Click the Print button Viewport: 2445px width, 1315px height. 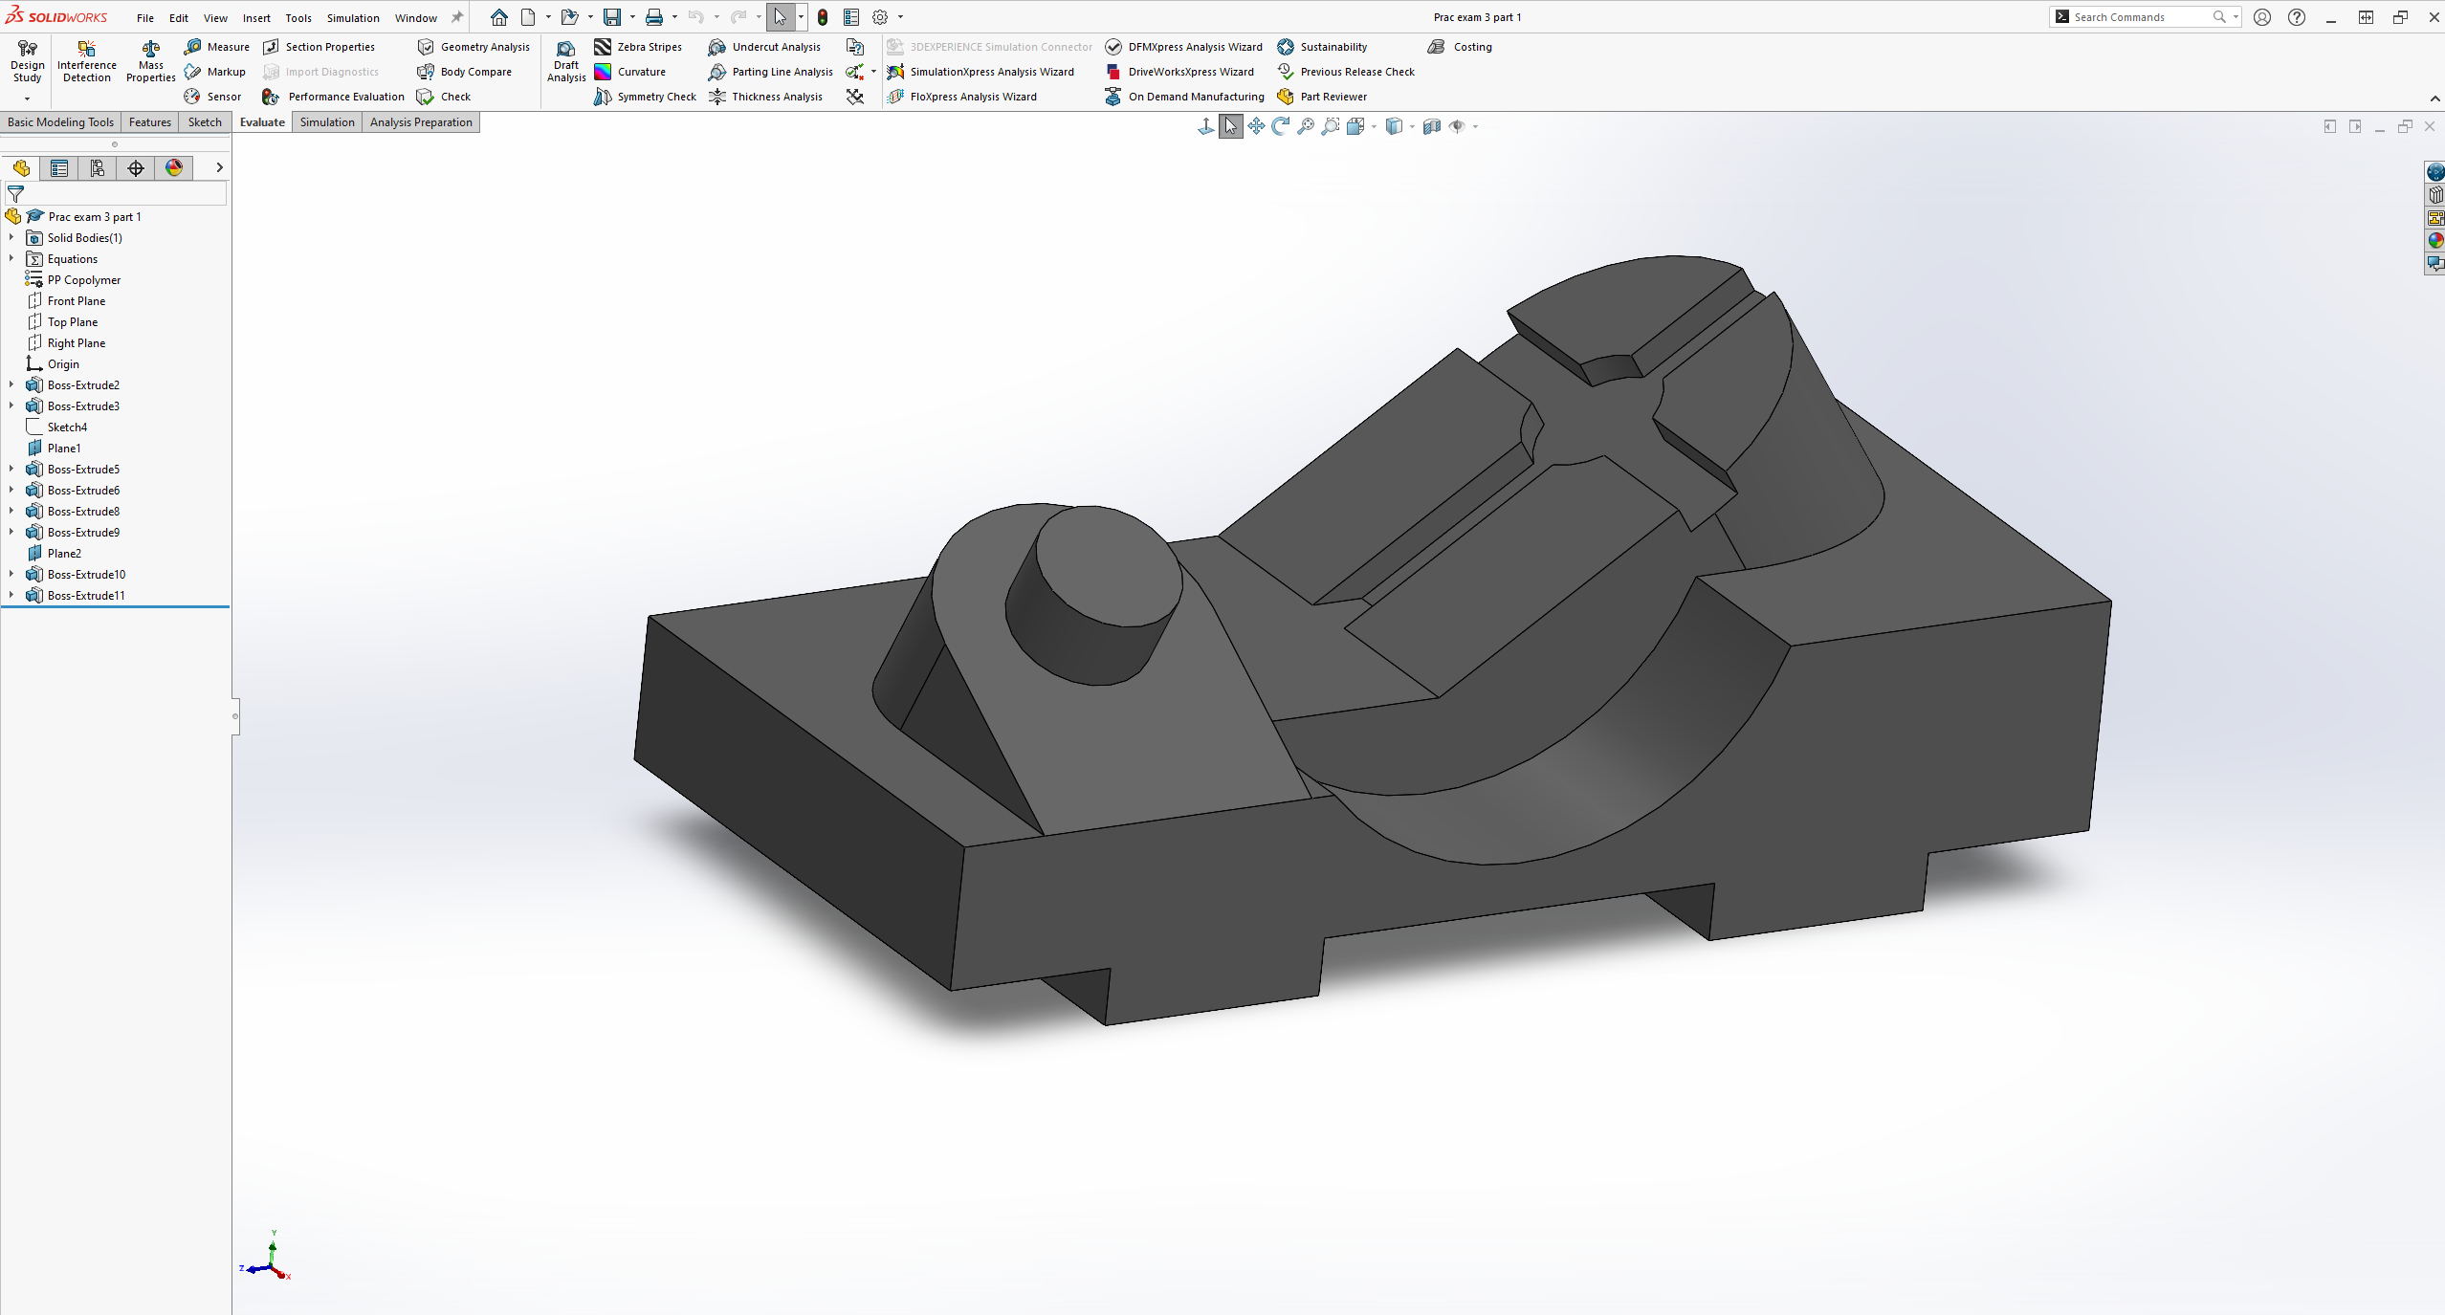coord(654,17)
